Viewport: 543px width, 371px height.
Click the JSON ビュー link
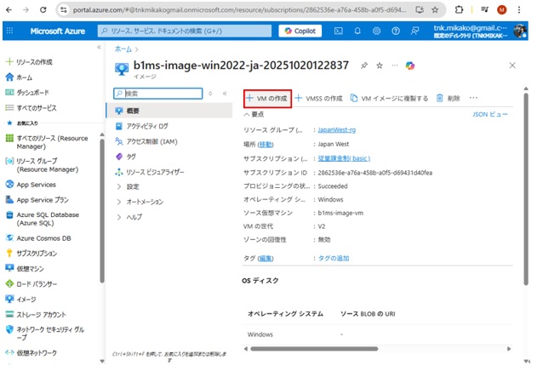489,113
